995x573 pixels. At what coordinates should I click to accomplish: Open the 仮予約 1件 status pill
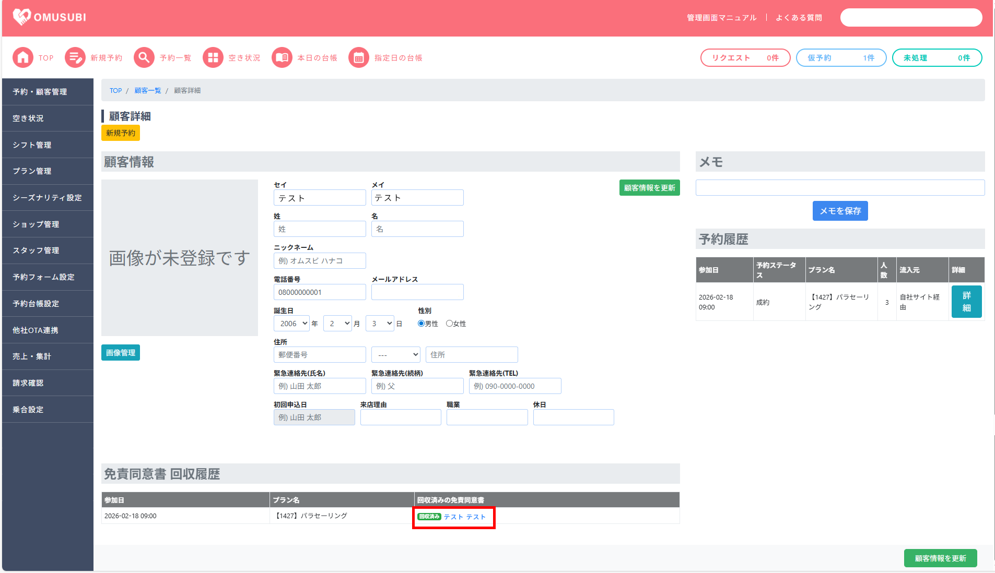[x=841, y=58]
